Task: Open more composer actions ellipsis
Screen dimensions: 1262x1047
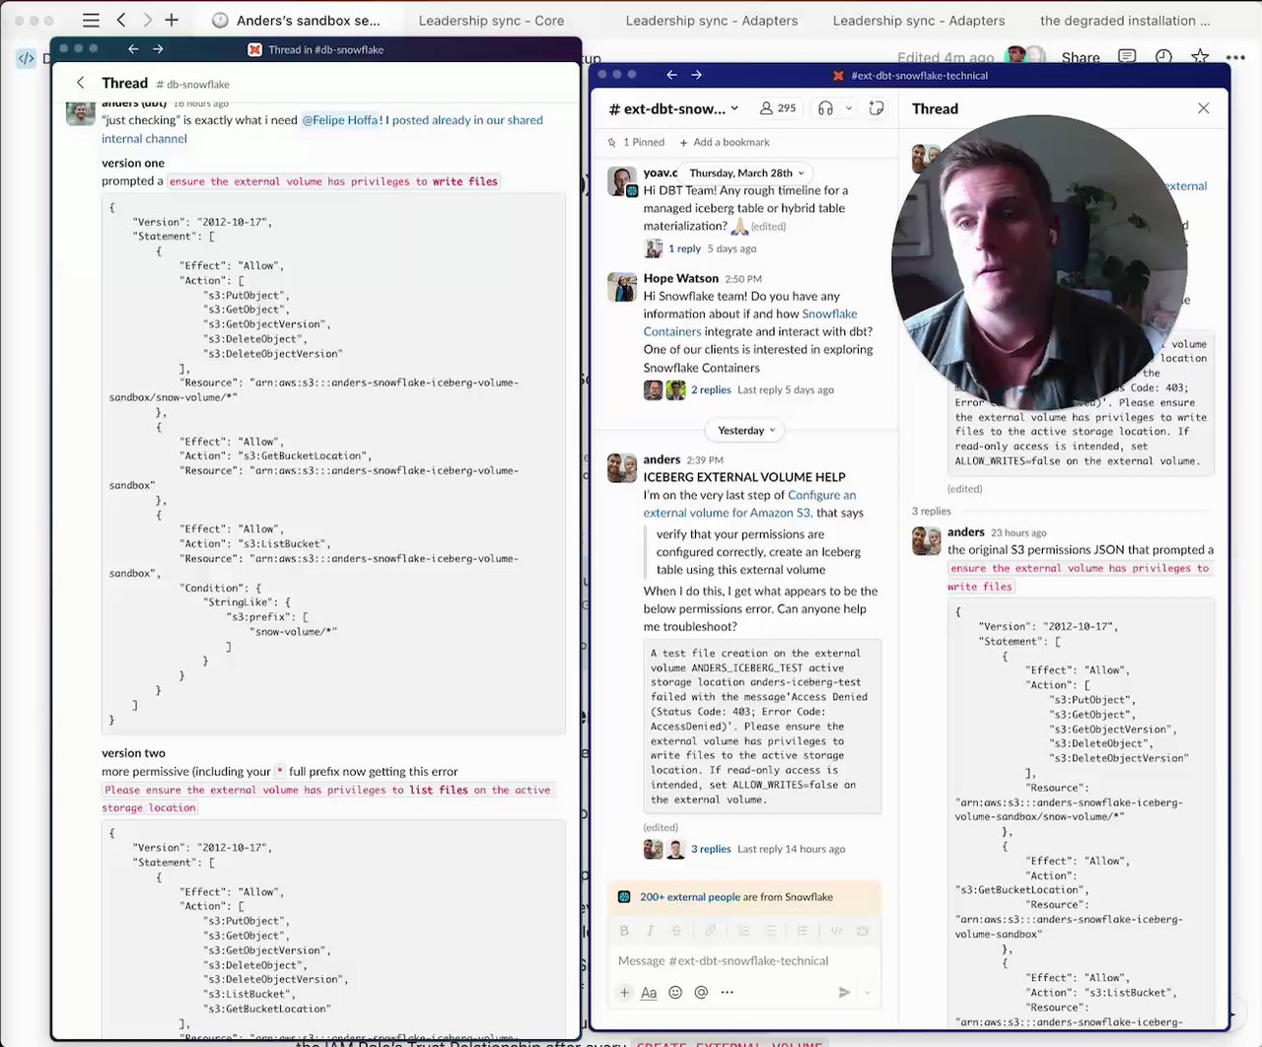Action: click(x=728, y=993)
